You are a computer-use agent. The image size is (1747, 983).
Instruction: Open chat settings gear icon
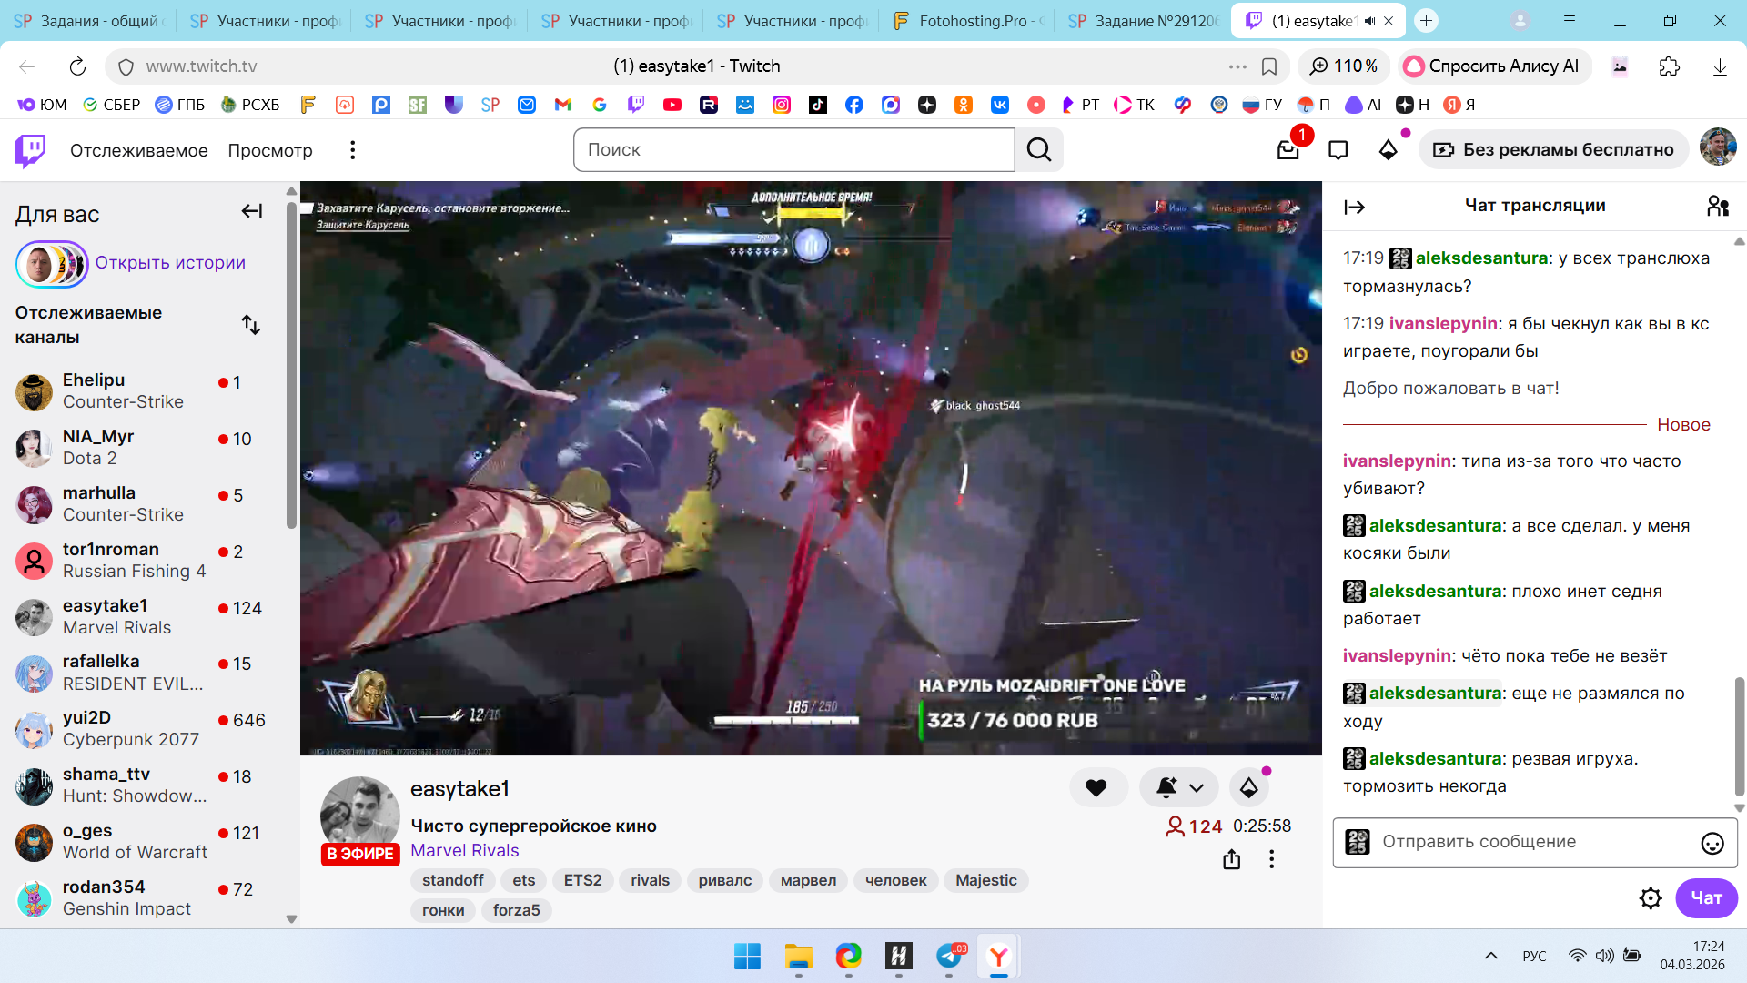tap(1650, 898)
